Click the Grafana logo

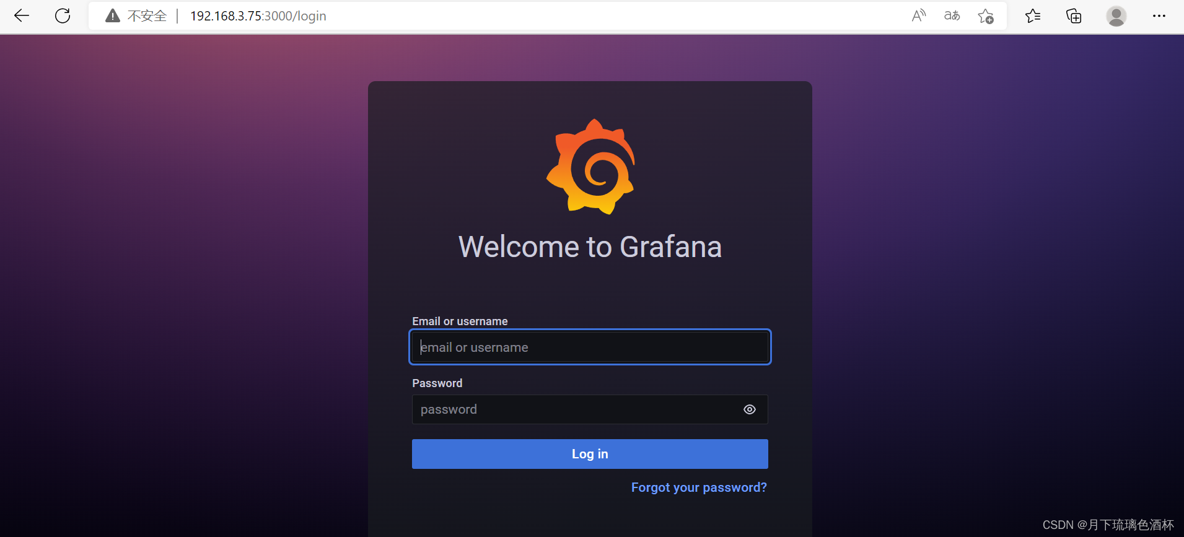pyautogui.click(x=590, y=167)
